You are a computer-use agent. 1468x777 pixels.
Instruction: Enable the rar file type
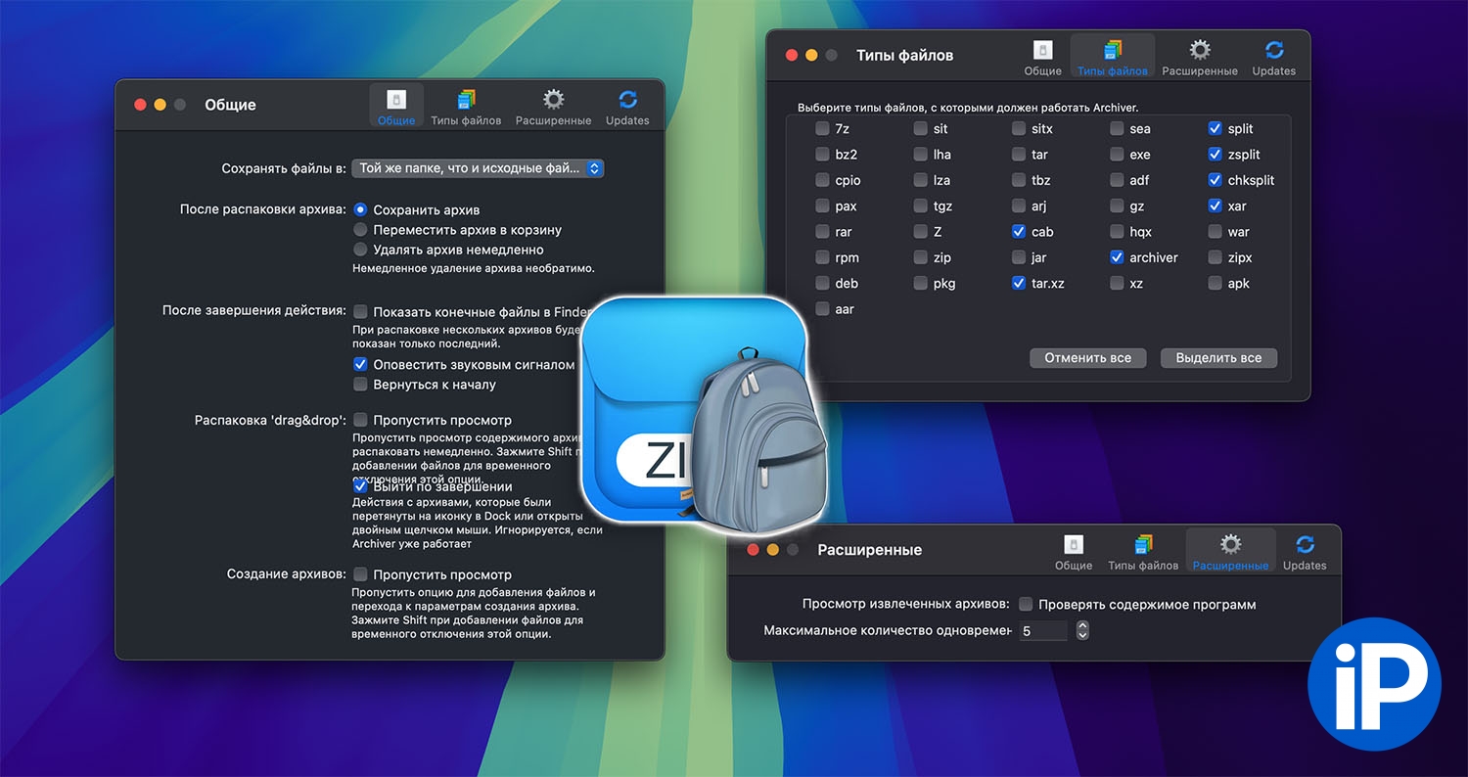click(x=822, y=232)
